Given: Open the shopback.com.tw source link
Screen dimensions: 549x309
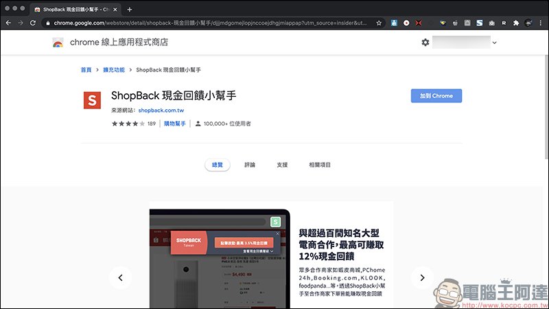Looking at the screenshot, I should pyautogui.click(x=161, y=110).
